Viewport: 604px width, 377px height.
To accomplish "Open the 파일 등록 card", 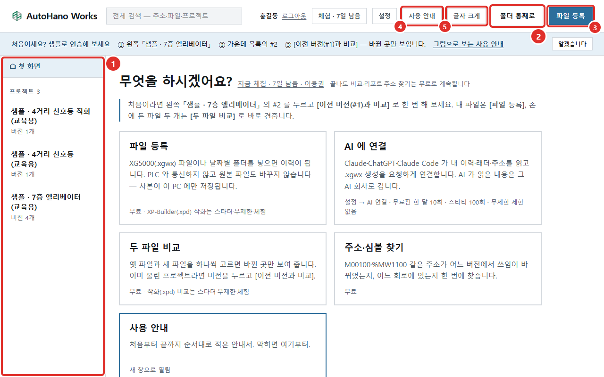I will 223,178.
